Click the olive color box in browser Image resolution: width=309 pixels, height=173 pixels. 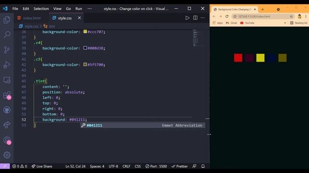(282, 58)
